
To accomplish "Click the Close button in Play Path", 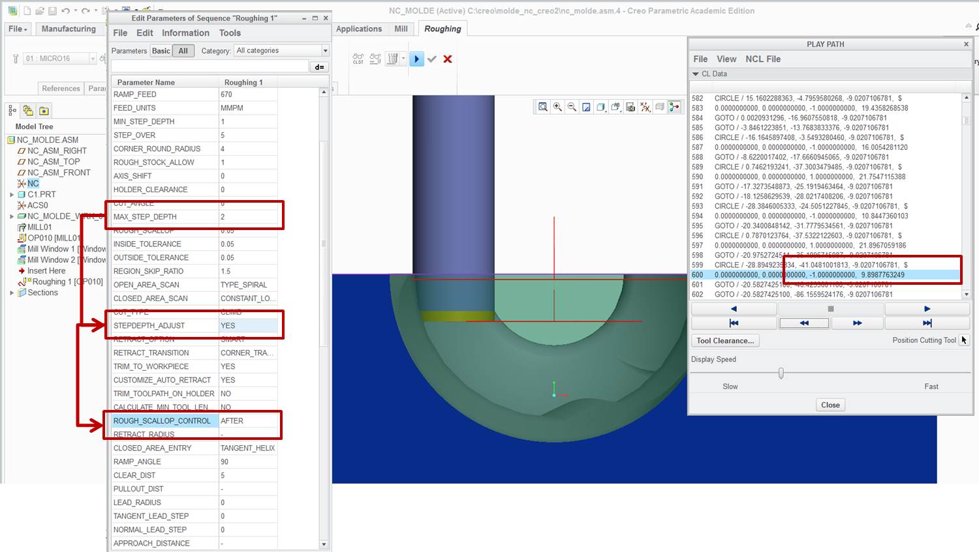I will pyautogui.click(x=830, y=405).
